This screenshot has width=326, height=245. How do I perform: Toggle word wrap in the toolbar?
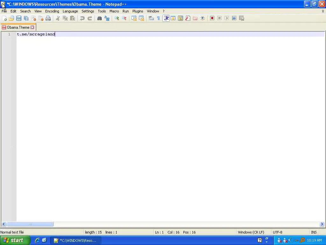coord(151,18)
